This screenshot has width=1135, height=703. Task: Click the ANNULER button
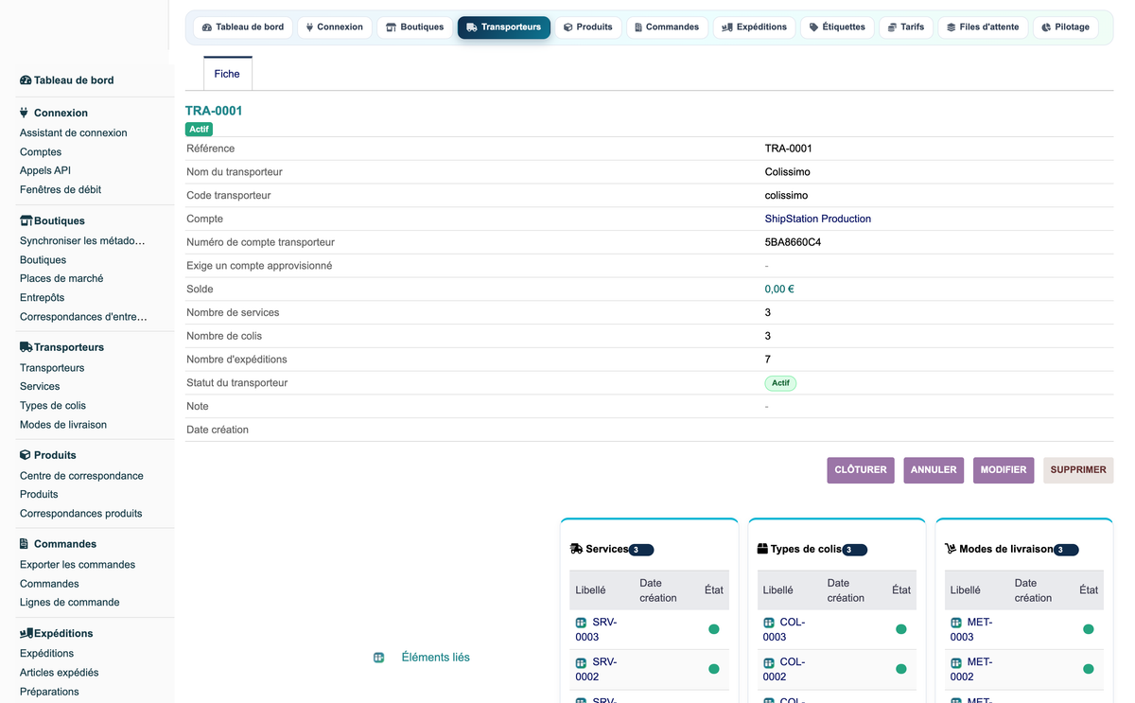[934, 470]
